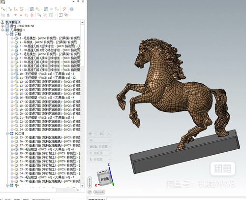Select operation 3 - 3D 高速刀路 row
The width and height of the screenshot is (246, 200).
pyautogui.click(x=50, y=46)
